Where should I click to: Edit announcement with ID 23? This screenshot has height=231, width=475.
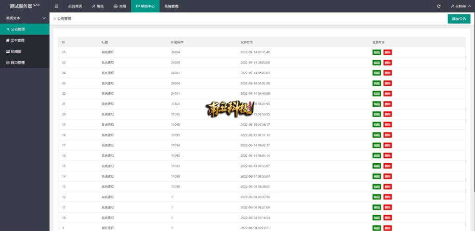tap(377, 83)
